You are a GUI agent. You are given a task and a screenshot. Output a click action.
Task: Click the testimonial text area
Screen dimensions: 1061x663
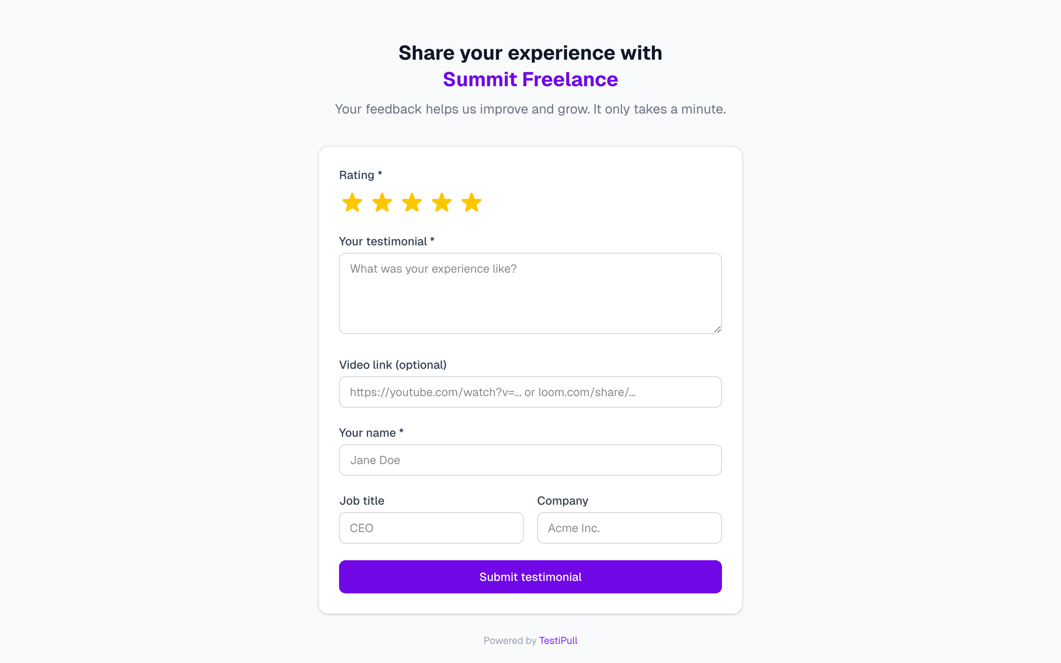pos(530,293)
